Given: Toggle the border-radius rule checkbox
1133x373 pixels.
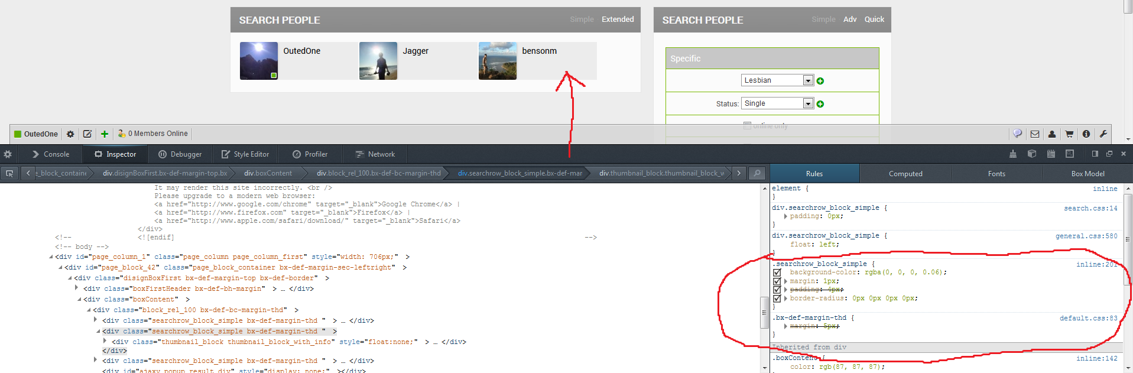Looking at the screenshot, I should (x=777, y=299).
